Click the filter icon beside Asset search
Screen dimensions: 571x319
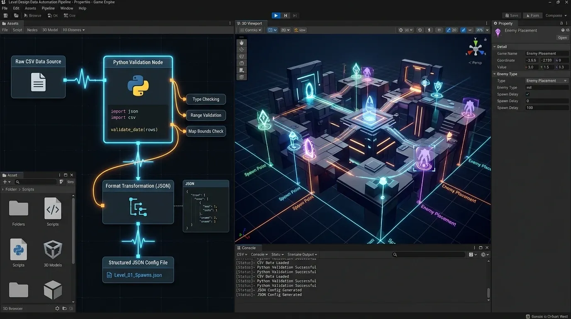[x=61, y=182]
